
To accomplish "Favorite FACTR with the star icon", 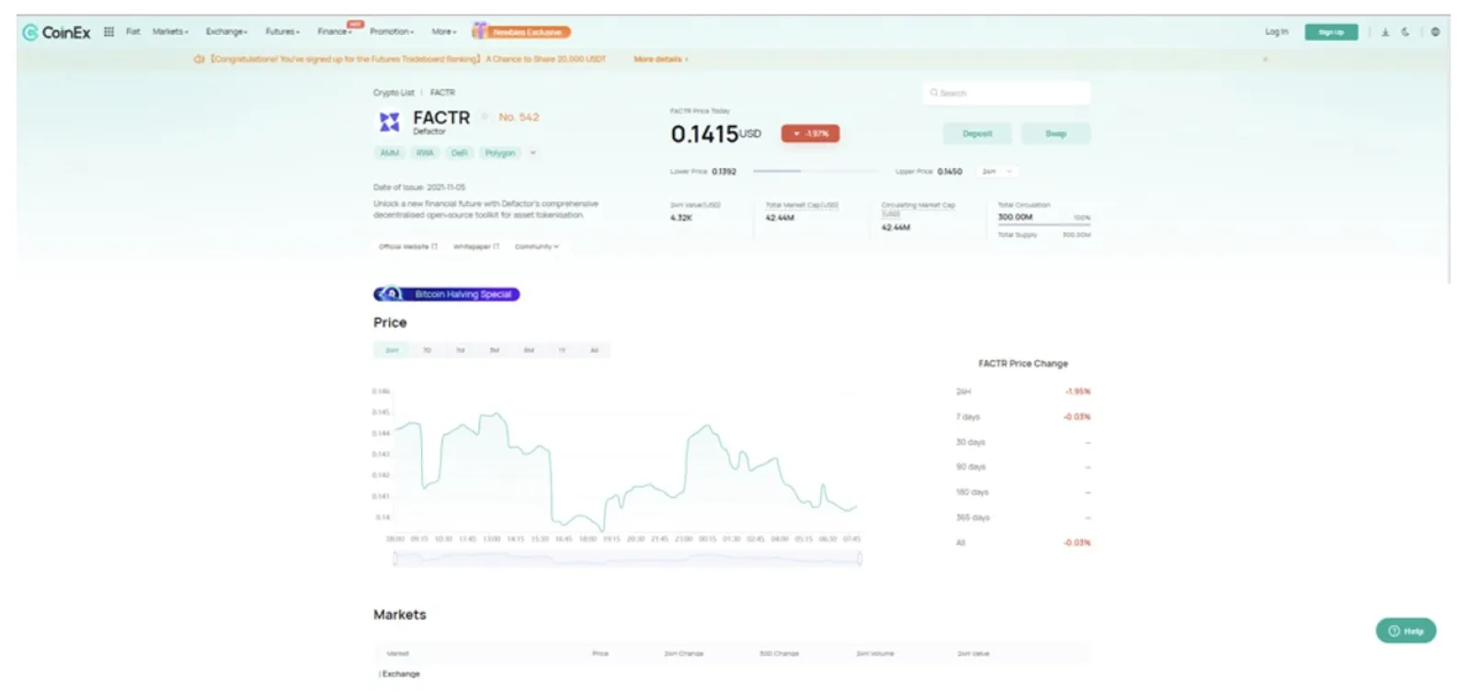I will pos(485,117).
